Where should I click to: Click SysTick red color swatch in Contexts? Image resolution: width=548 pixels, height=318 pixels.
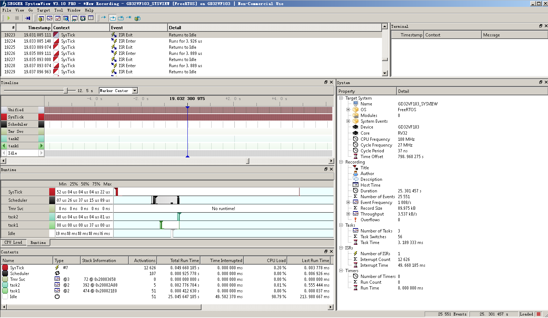(5, 267)
